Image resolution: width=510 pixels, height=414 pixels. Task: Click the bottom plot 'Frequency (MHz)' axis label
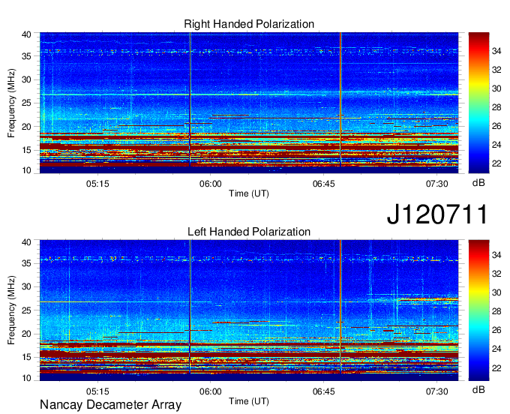(11, 310)
